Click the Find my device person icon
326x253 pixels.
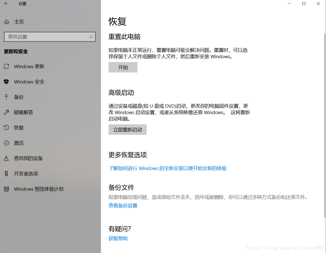6,158
